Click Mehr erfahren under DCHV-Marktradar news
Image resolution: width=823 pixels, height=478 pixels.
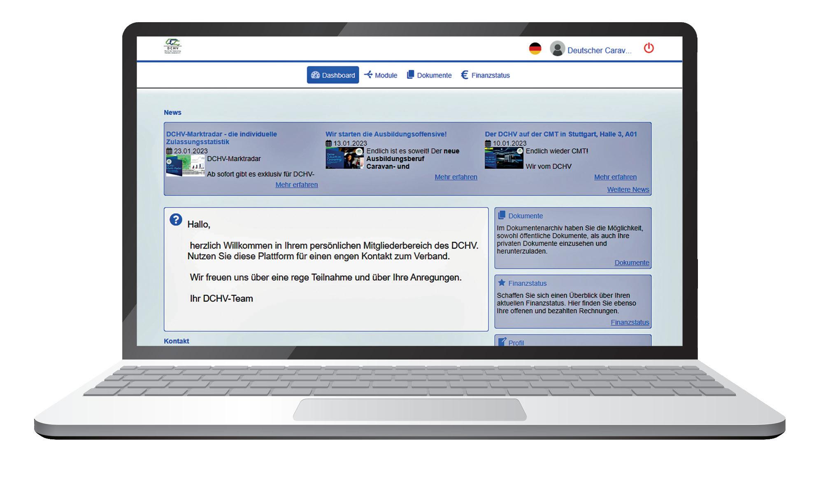pyautogui.click(x=296, y=185)
